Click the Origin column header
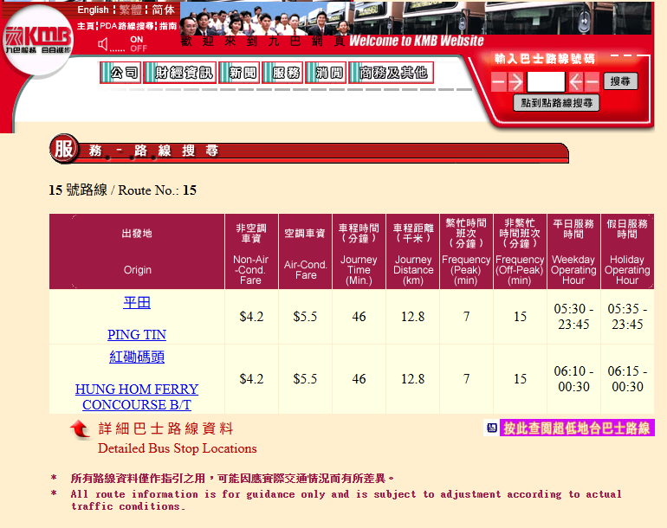667x528 pixels. pyautogui.click(x=137, y=252)
